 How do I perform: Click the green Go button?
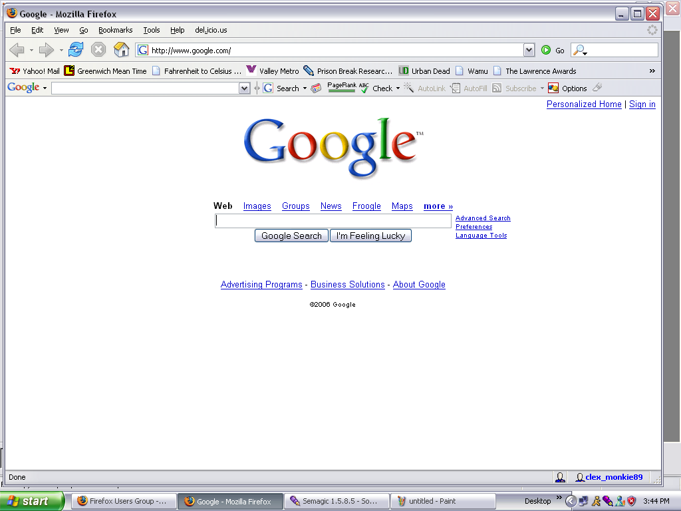tap(553, 51)
